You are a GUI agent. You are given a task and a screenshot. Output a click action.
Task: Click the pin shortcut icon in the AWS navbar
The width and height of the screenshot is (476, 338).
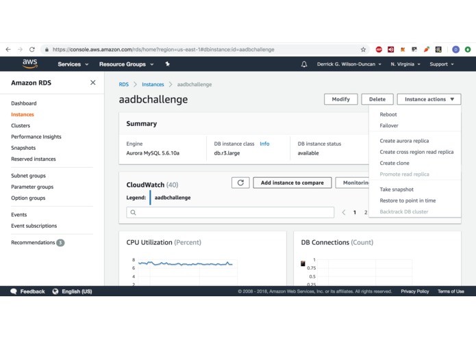click(167, 64)
